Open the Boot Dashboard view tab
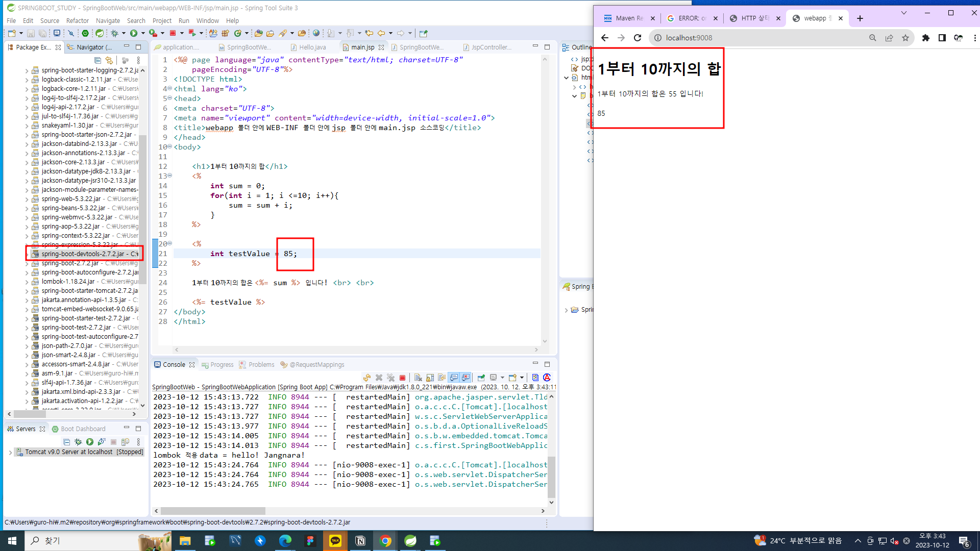 pyautogui.click(x=83, y=429)
